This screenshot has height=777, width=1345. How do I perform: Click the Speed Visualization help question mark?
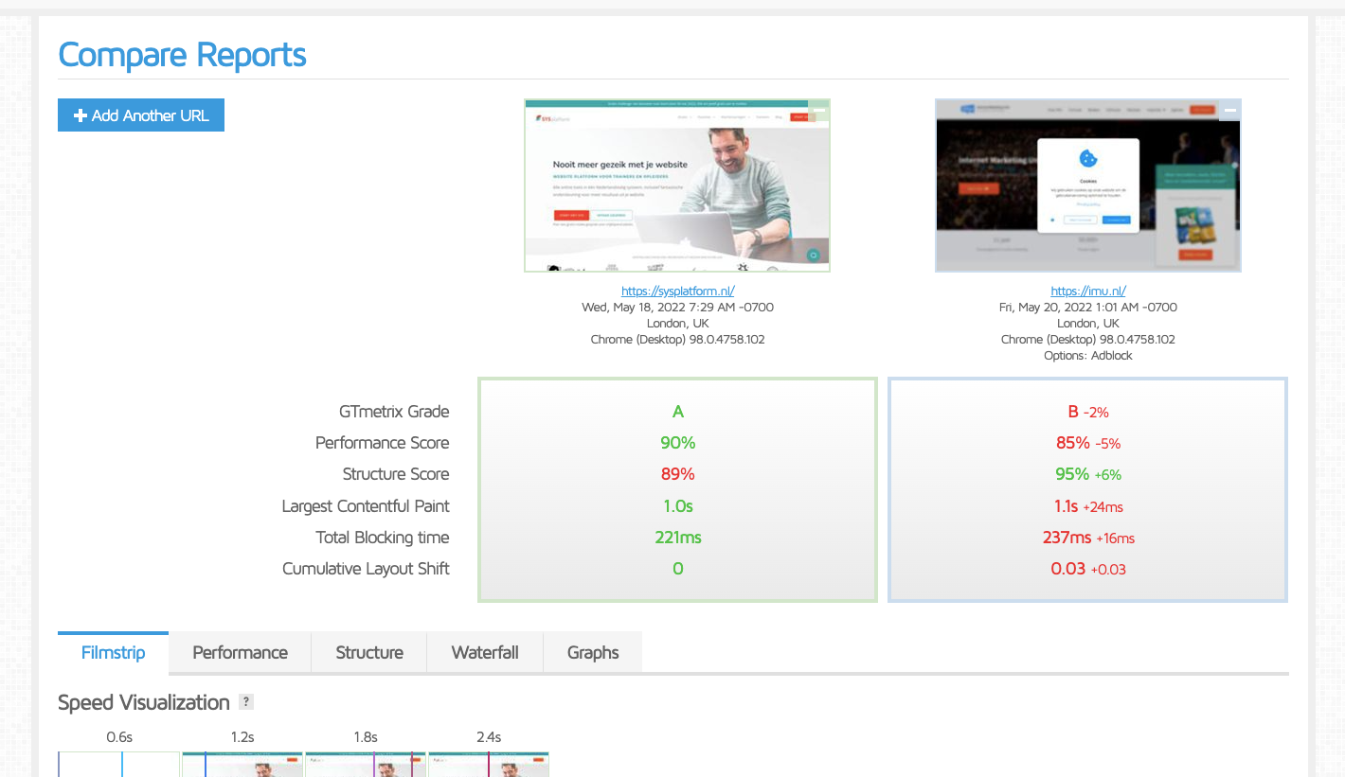pos(246,702)
